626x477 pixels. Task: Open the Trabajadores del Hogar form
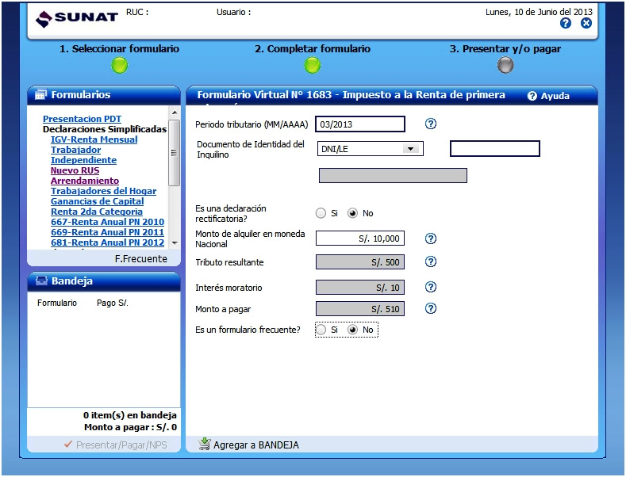[103, 192]
